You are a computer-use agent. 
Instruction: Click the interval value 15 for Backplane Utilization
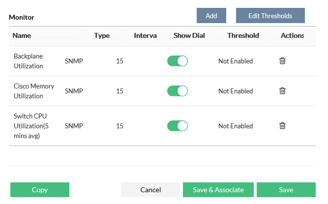[119, 61]
